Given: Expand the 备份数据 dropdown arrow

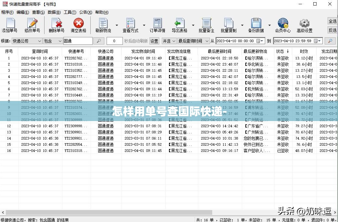Looking at the screenshot, I should (269, 25).
